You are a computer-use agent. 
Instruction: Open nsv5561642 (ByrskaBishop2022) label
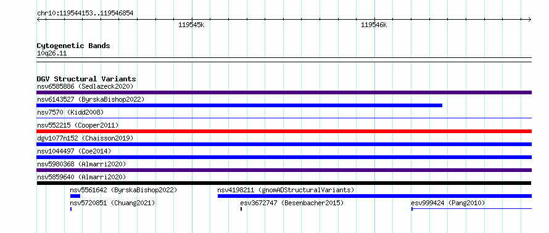coord(123,190)
